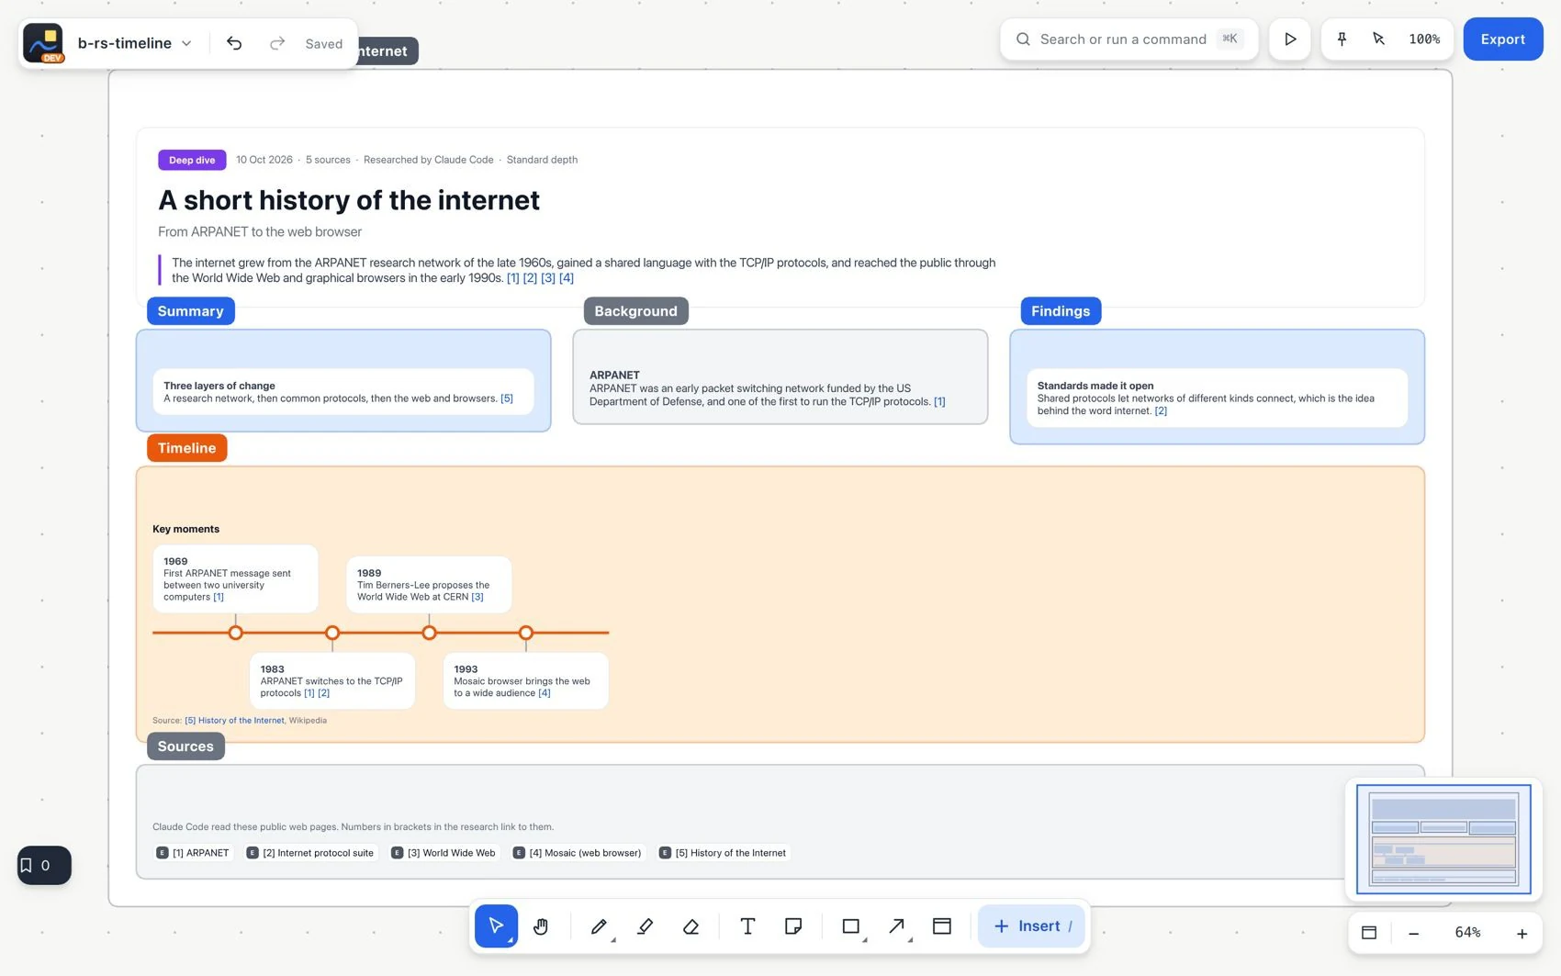Click the 100% value in top bar

[1424, 39]
